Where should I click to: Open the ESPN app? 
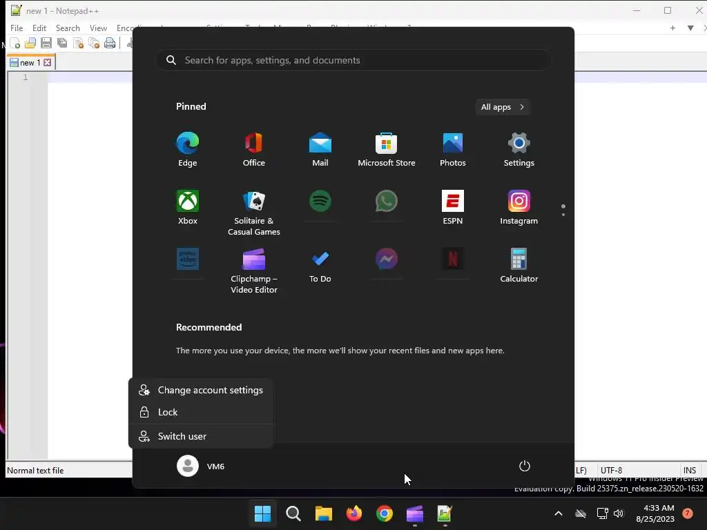click(453, 207)
